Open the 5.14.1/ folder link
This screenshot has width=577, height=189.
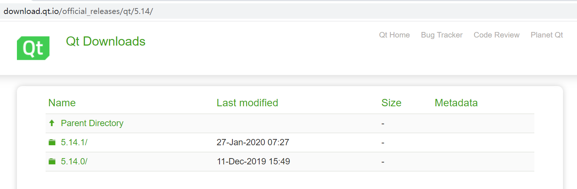click(74, 142)
